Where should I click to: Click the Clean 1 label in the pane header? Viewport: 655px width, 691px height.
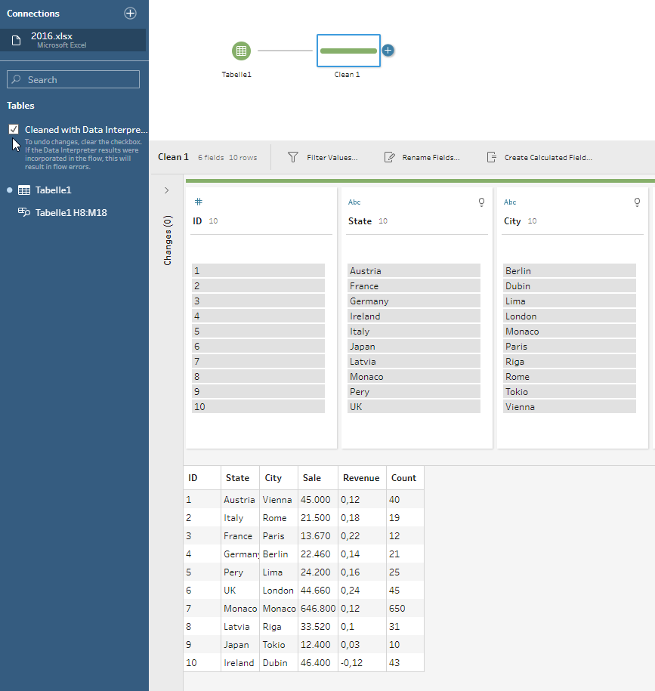click(173, 157)
